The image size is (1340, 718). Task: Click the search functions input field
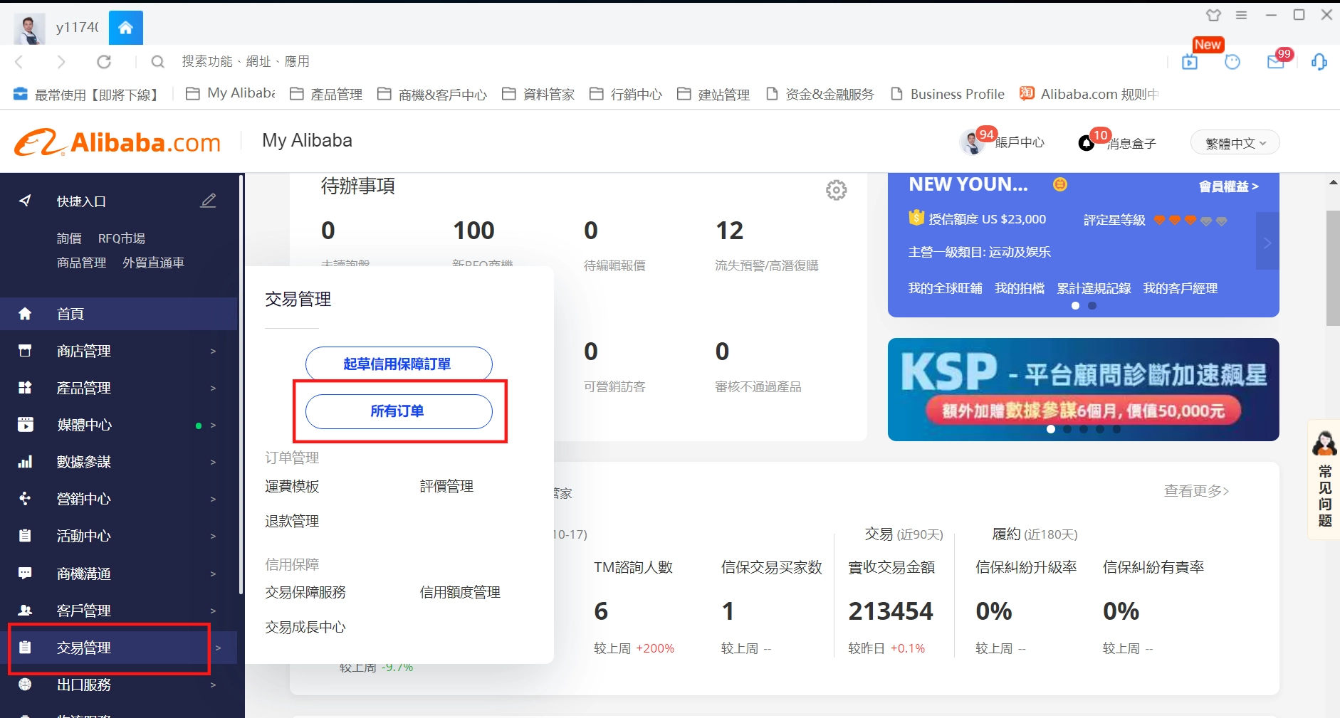246,62
